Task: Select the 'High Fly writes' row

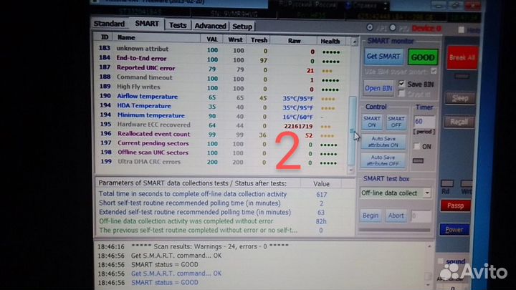Action: click(220, 87)
